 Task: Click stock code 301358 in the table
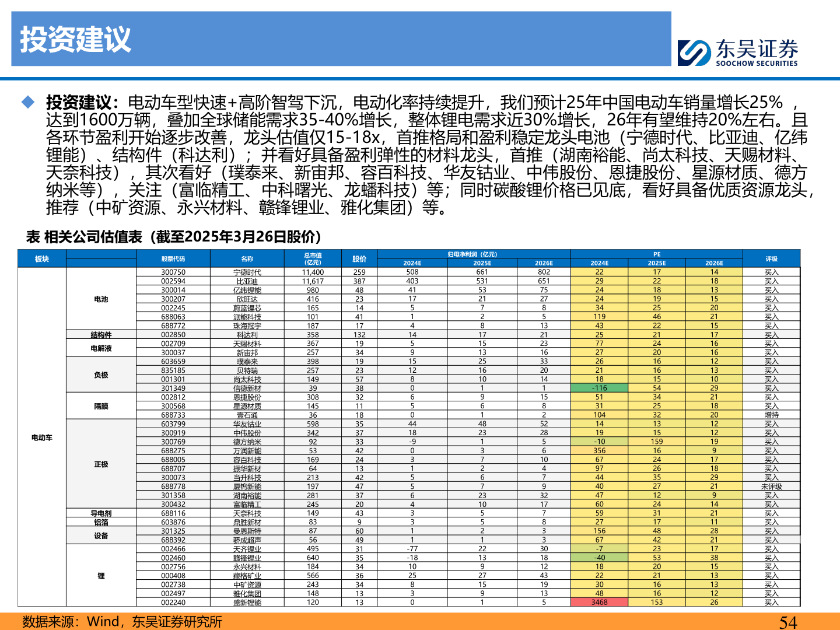[173, 495]
